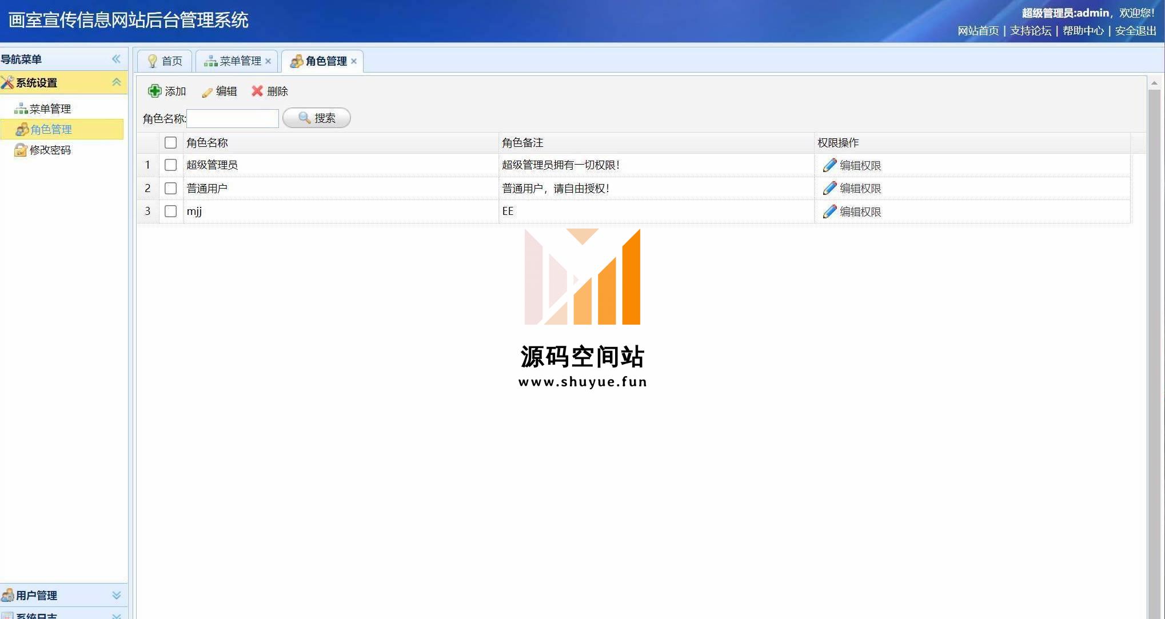The width and height of the screenshot is (1165, 619).
Task: Click the vertical scrollbar up arrow
Action: [x=1154, y=83]
